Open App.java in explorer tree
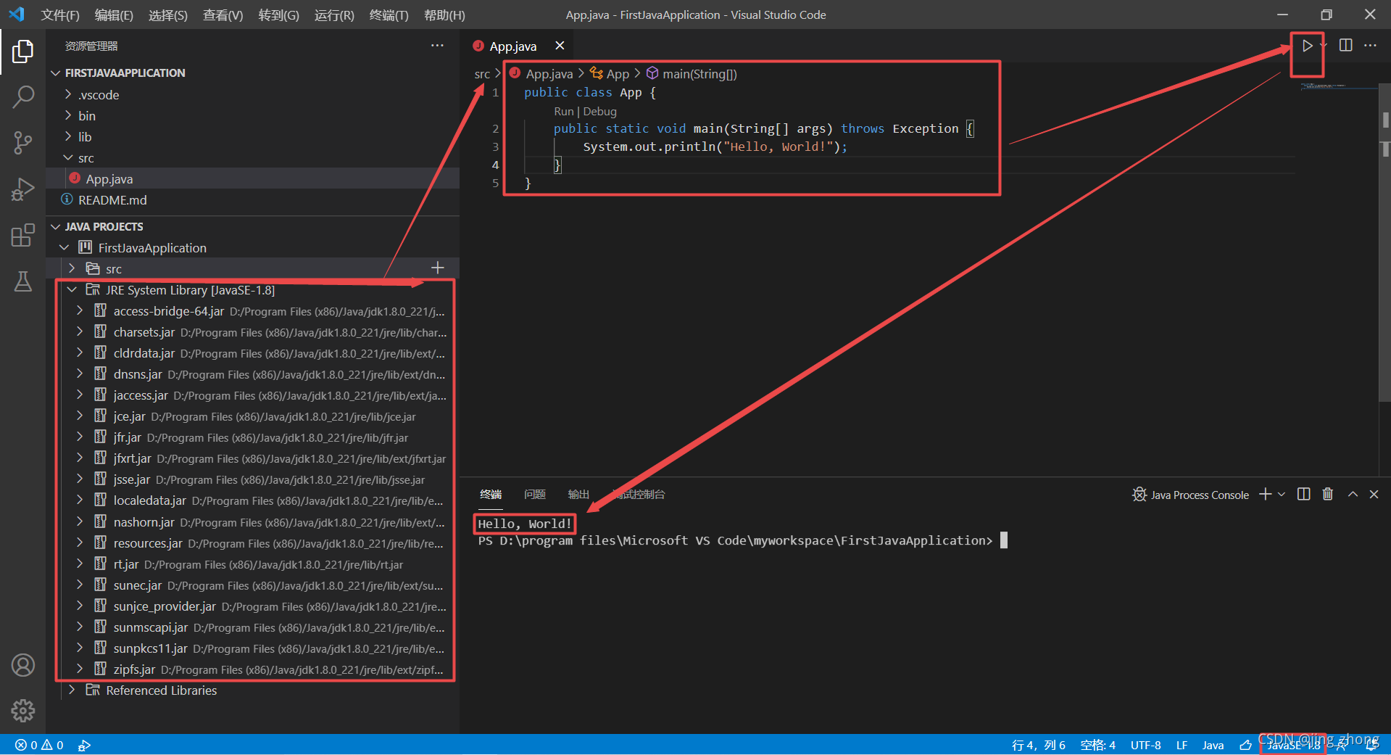This screenshot has width=1391, height=755. [253, 178]
